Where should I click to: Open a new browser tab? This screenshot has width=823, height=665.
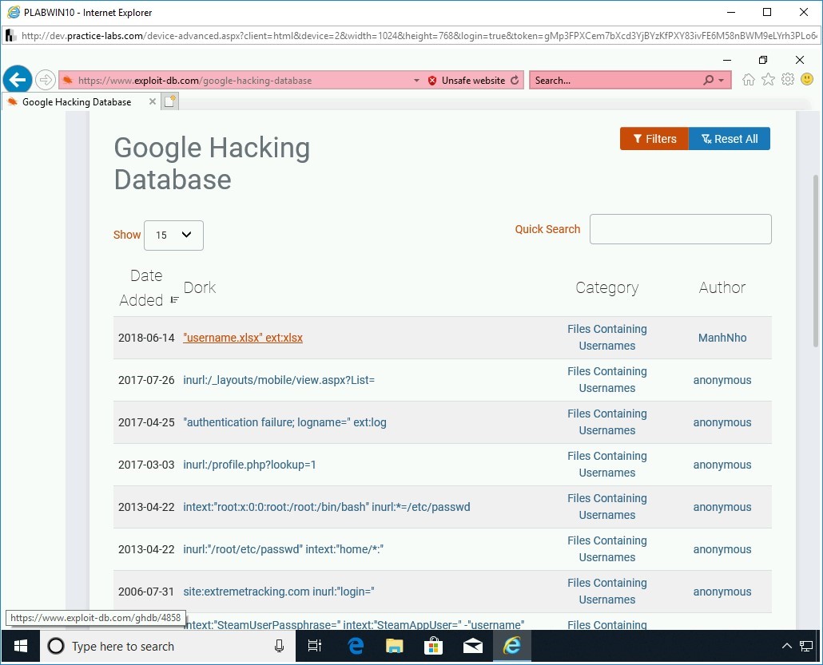tap(169, 101)
